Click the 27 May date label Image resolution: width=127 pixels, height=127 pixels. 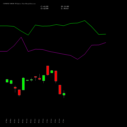click(7, 121)
